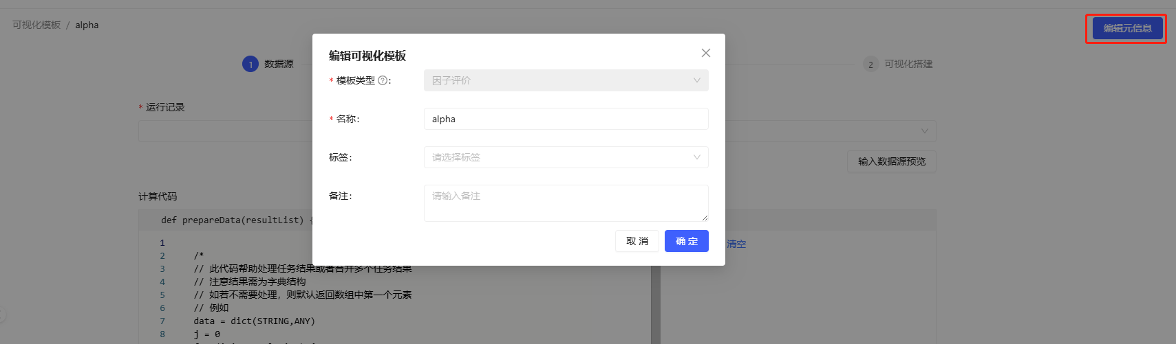Select the step 1 数据源 circle
Screen dimensions: 1176x344
[250, 64]
